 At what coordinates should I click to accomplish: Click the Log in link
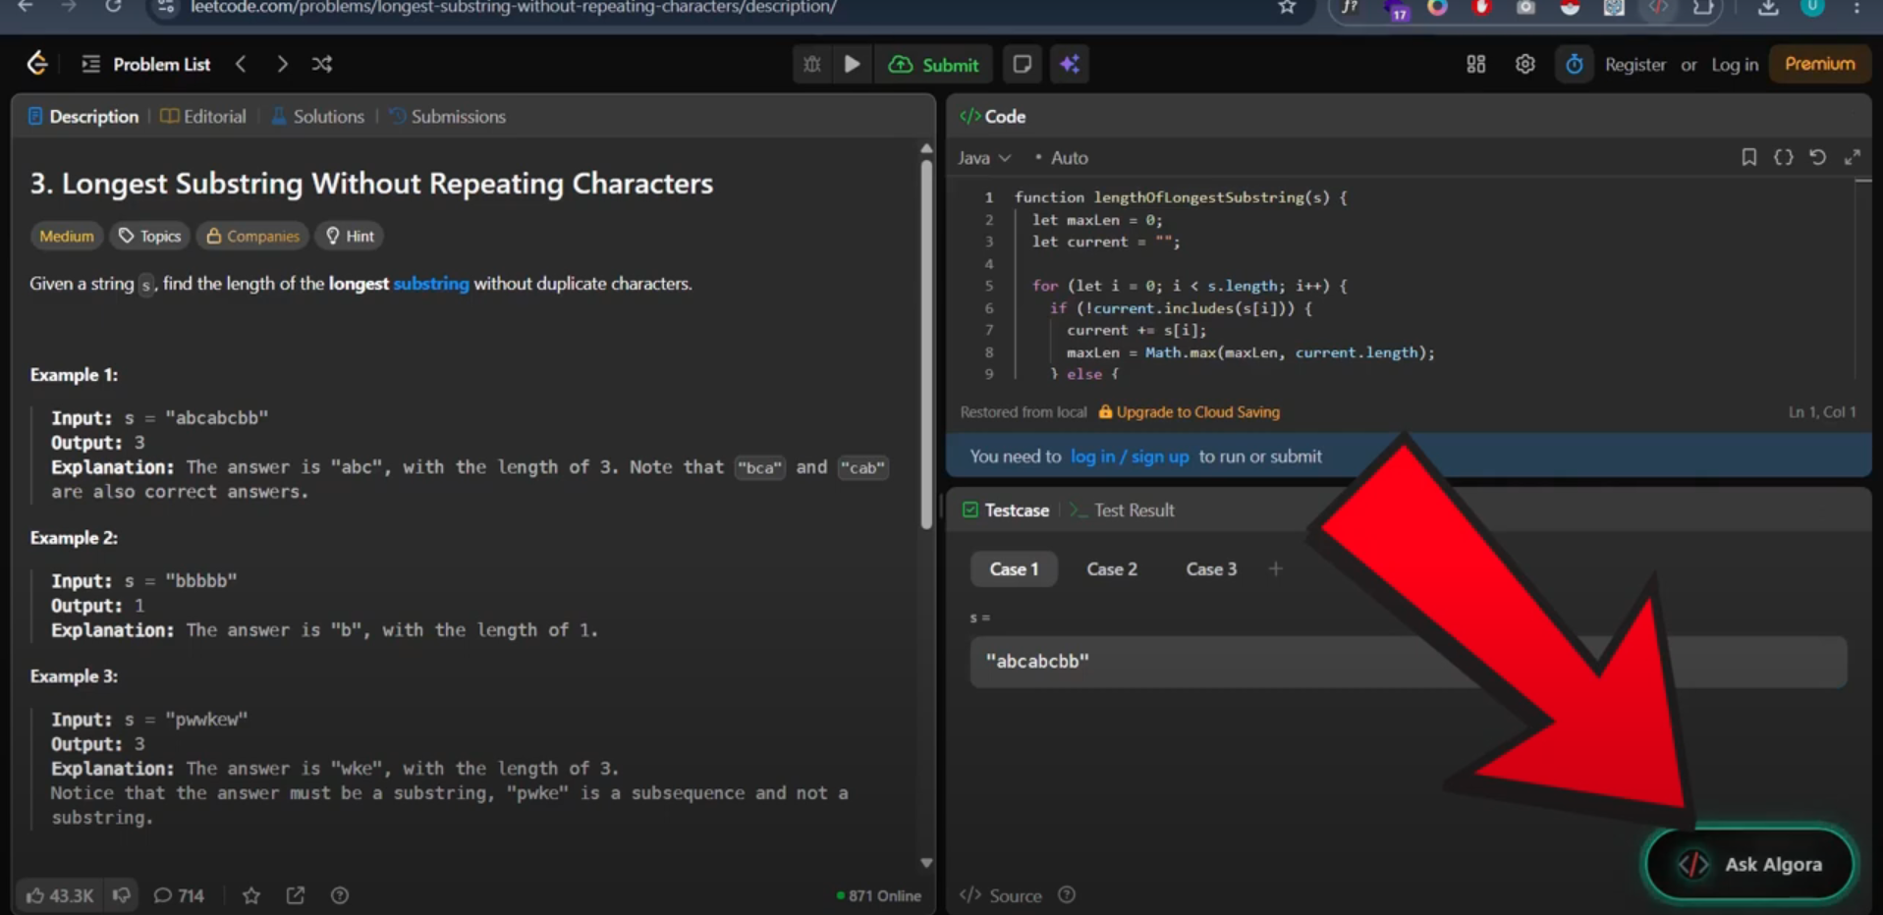coord(1734,64)
